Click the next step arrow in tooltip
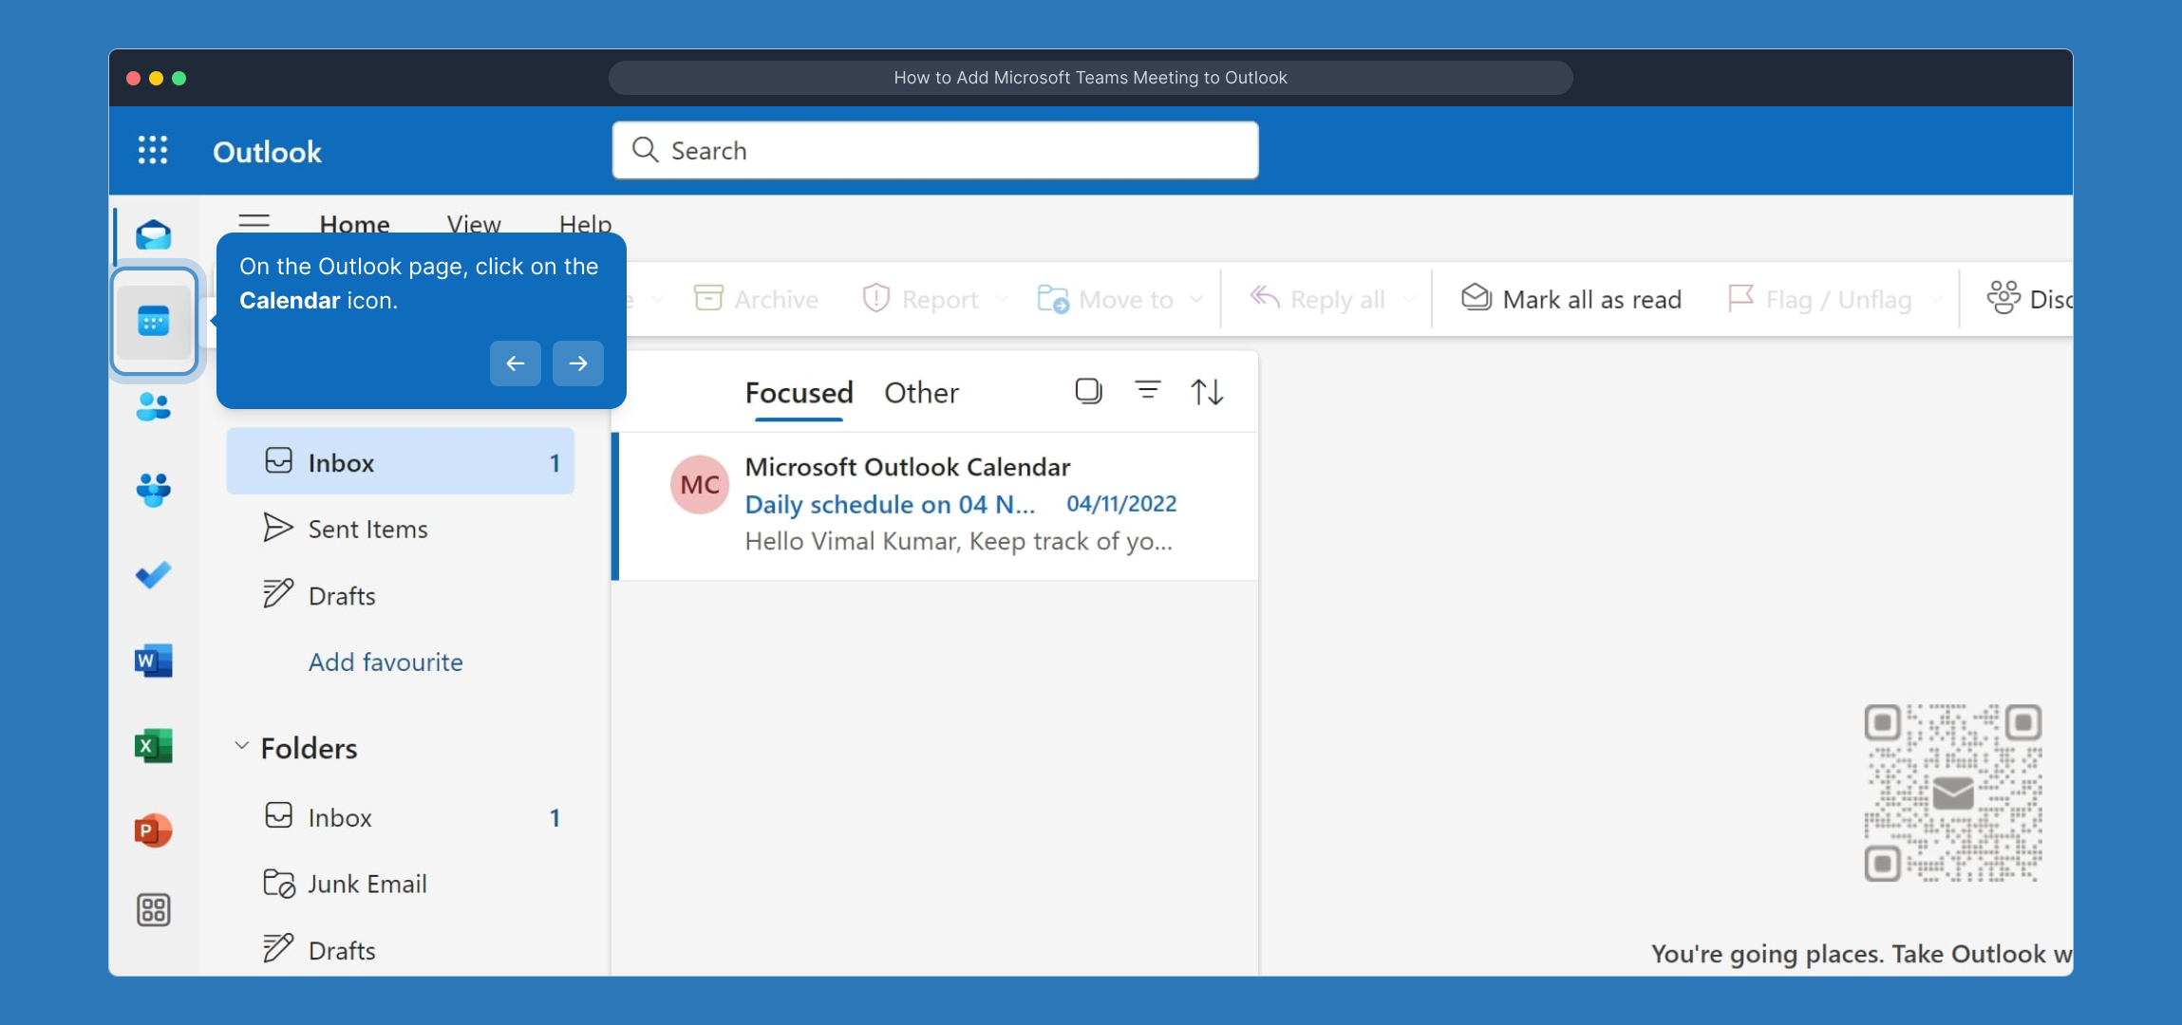Screen dimensions: 2182x1025 [577, 363]
